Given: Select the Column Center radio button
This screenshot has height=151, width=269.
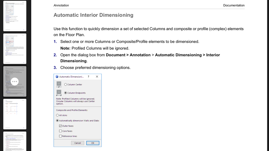Looking at the screenshot, I should click(65, 84).
